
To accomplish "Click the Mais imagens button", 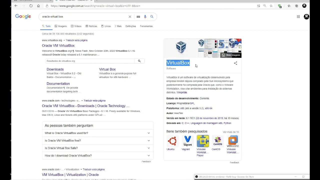I will tap(231, 55).
